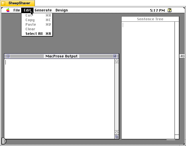Close the MacProse Output window
This screenshot has height=146, width=186.
8,56
